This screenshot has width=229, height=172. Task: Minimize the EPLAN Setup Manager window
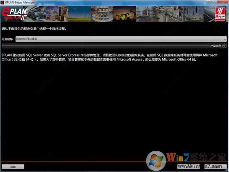(208, 2)
